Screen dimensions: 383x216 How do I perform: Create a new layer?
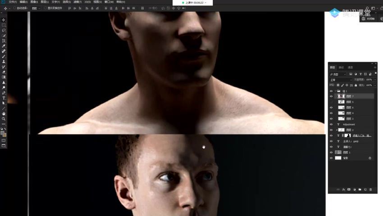click(x=365, y=189)
